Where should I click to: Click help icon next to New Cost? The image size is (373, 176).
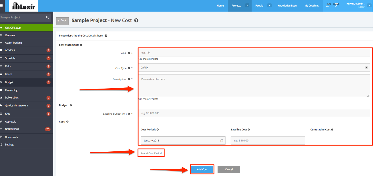[136, 21]
